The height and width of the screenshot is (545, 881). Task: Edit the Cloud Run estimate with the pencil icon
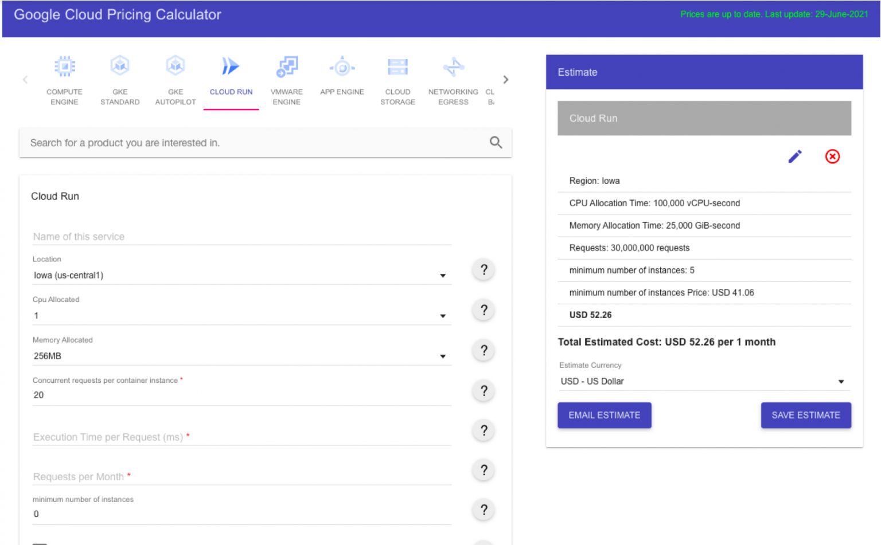pos(795,156)
